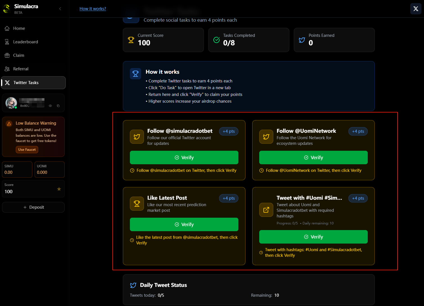Toggle wallet address visibility eye icon
Image resolution: width=424 pixels, height=306 pixels.
click(x=50, y=106)
